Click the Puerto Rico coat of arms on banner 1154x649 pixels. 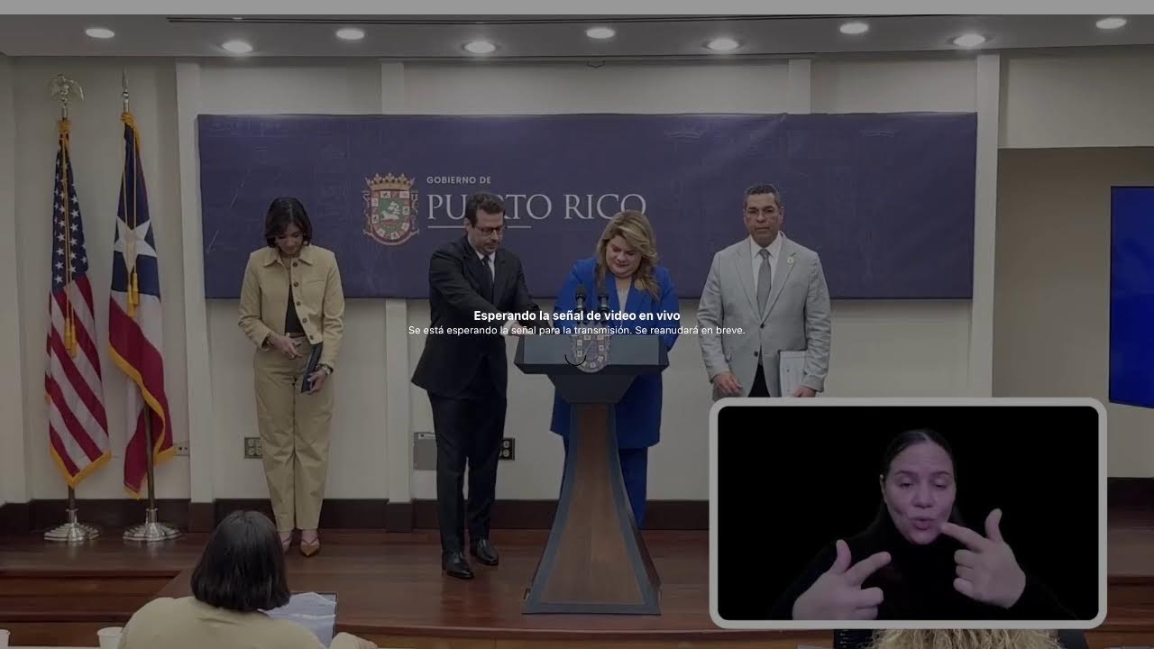390,208
